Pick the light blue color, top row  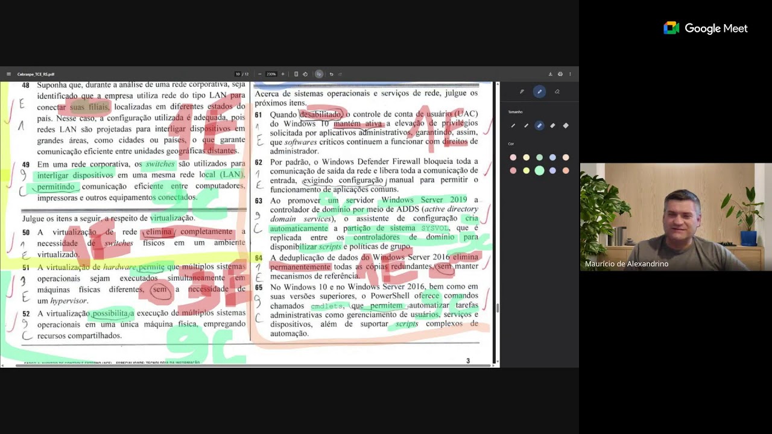pyautogui.click(x=552, y=157)
